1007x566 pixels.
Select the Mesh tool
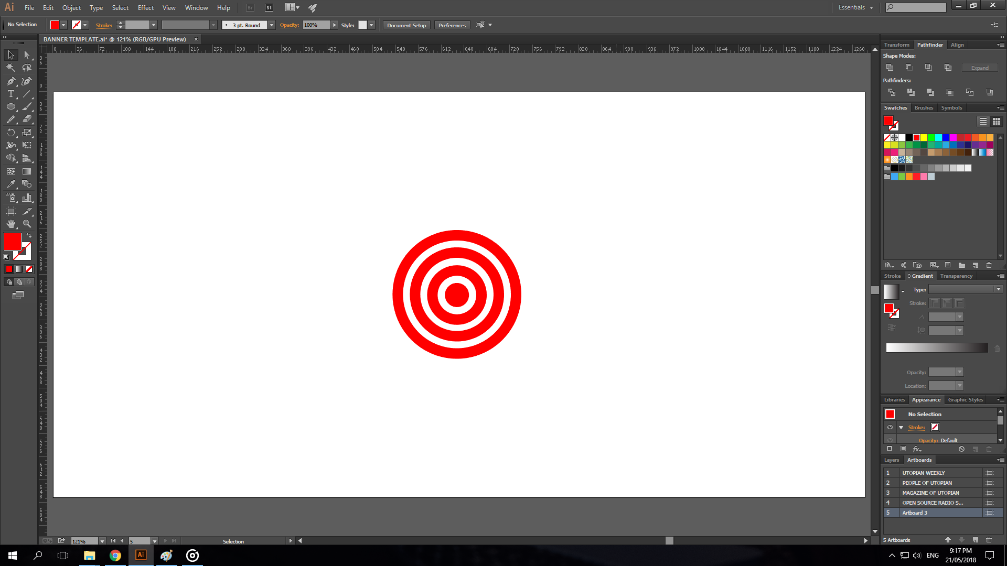11,171
